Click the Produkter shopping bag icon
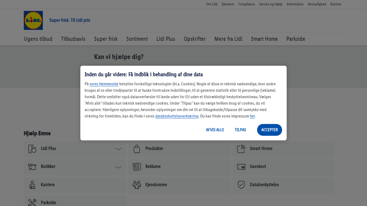367x206 pixels. coord(137,149)
